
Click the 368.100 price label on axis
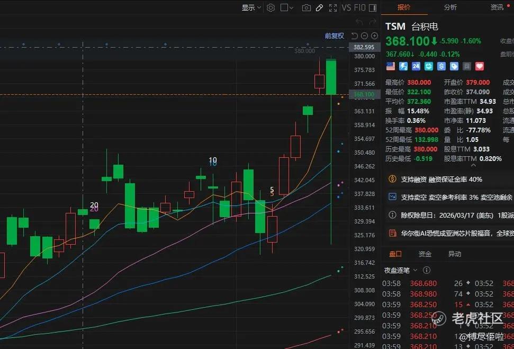click(364, 94)
